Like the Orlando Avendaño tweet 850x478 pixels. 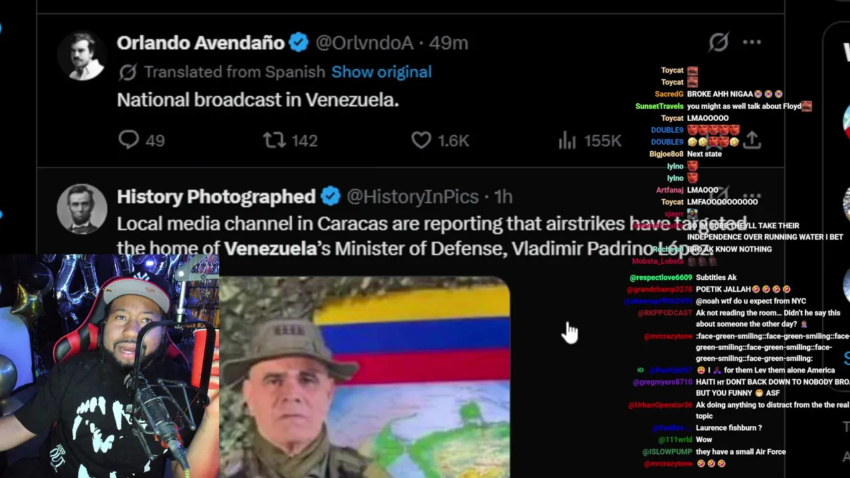coord(440,140)
